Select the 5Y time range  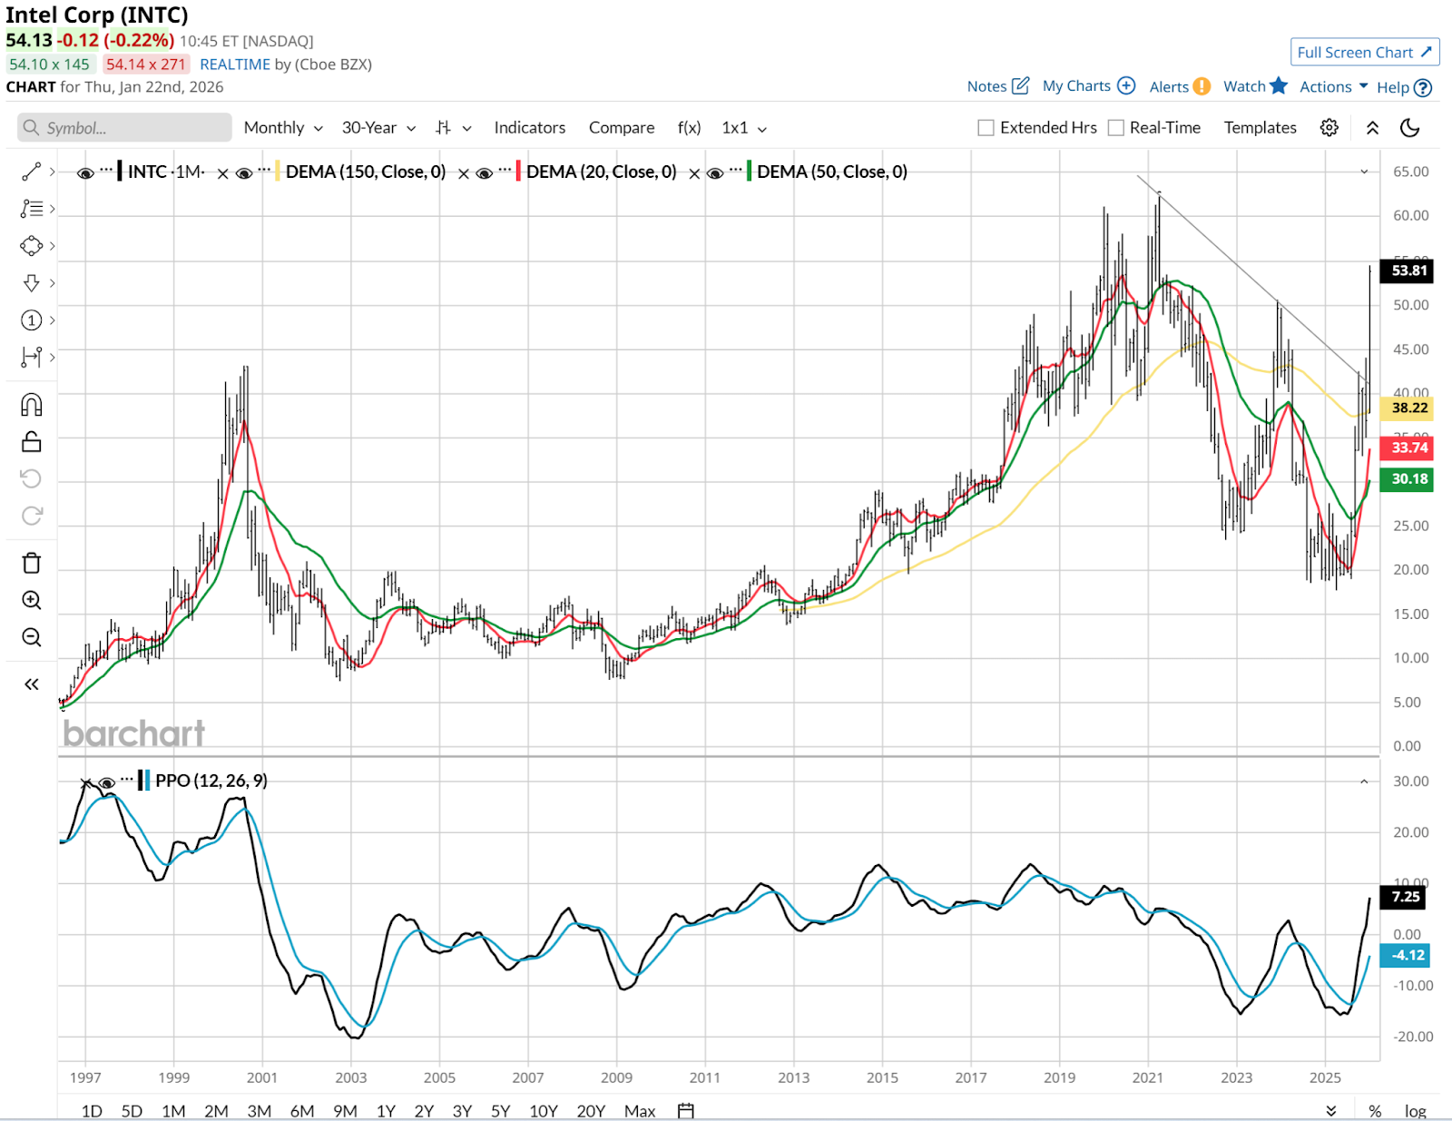500,1110
